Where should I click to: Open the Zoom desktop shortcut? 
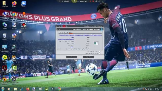[x=24, y=4]
